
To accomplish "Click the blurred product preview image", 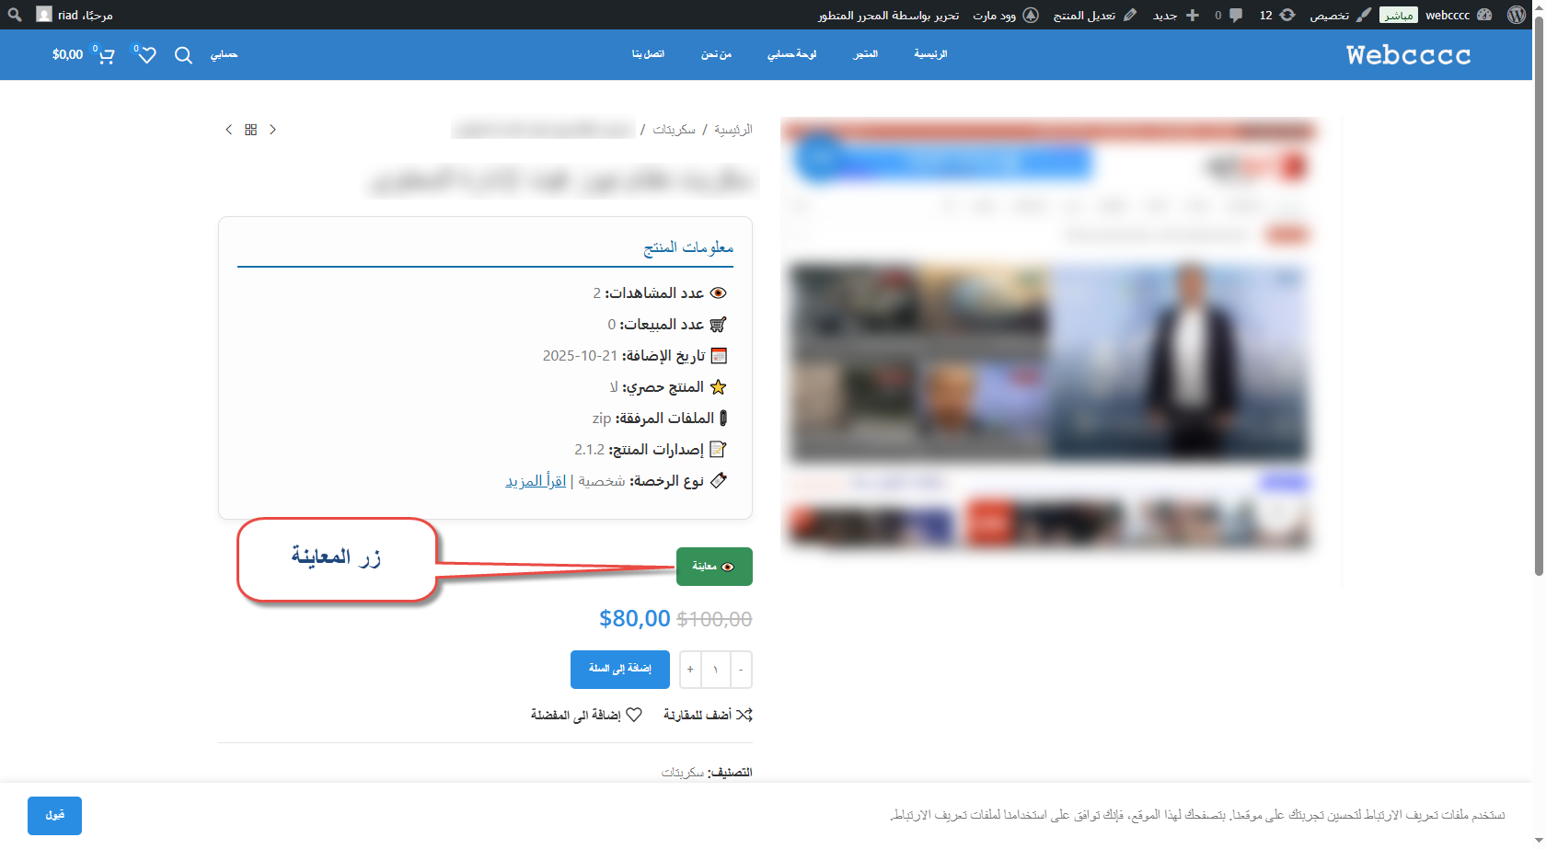I will (1048, 336).
